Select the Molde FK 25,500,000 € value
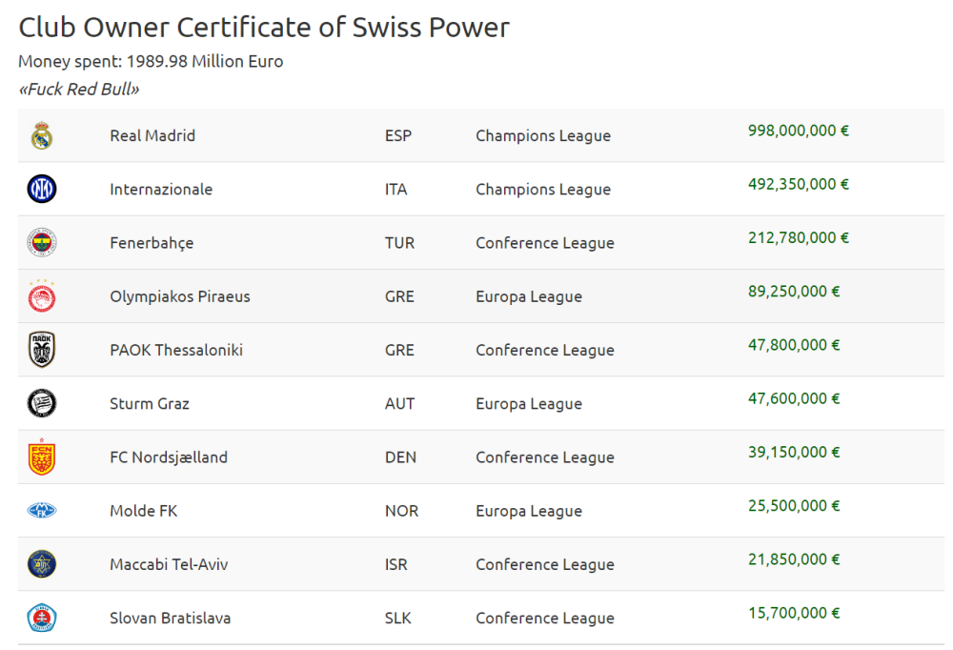 tap(794, 506)
